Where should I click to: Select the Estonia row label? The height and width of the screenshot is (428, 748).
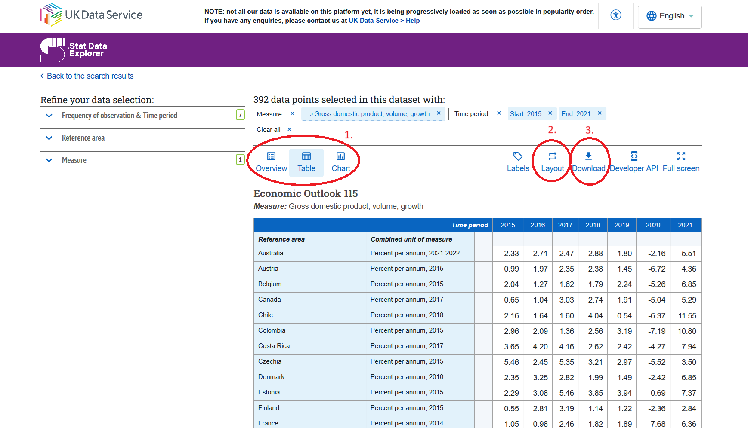(x=269, y=392)
